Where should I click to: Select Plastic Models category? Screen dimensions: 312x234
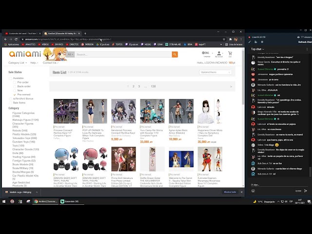pos(24,135)
